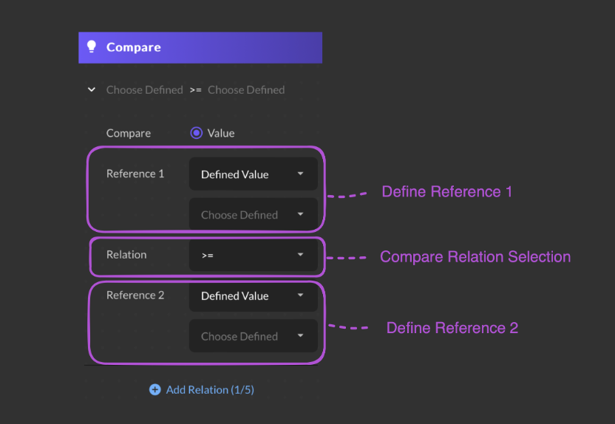Click the Compare row label beside Value
615x424 pixels.
pyautogui.click(x=129, y=133)
